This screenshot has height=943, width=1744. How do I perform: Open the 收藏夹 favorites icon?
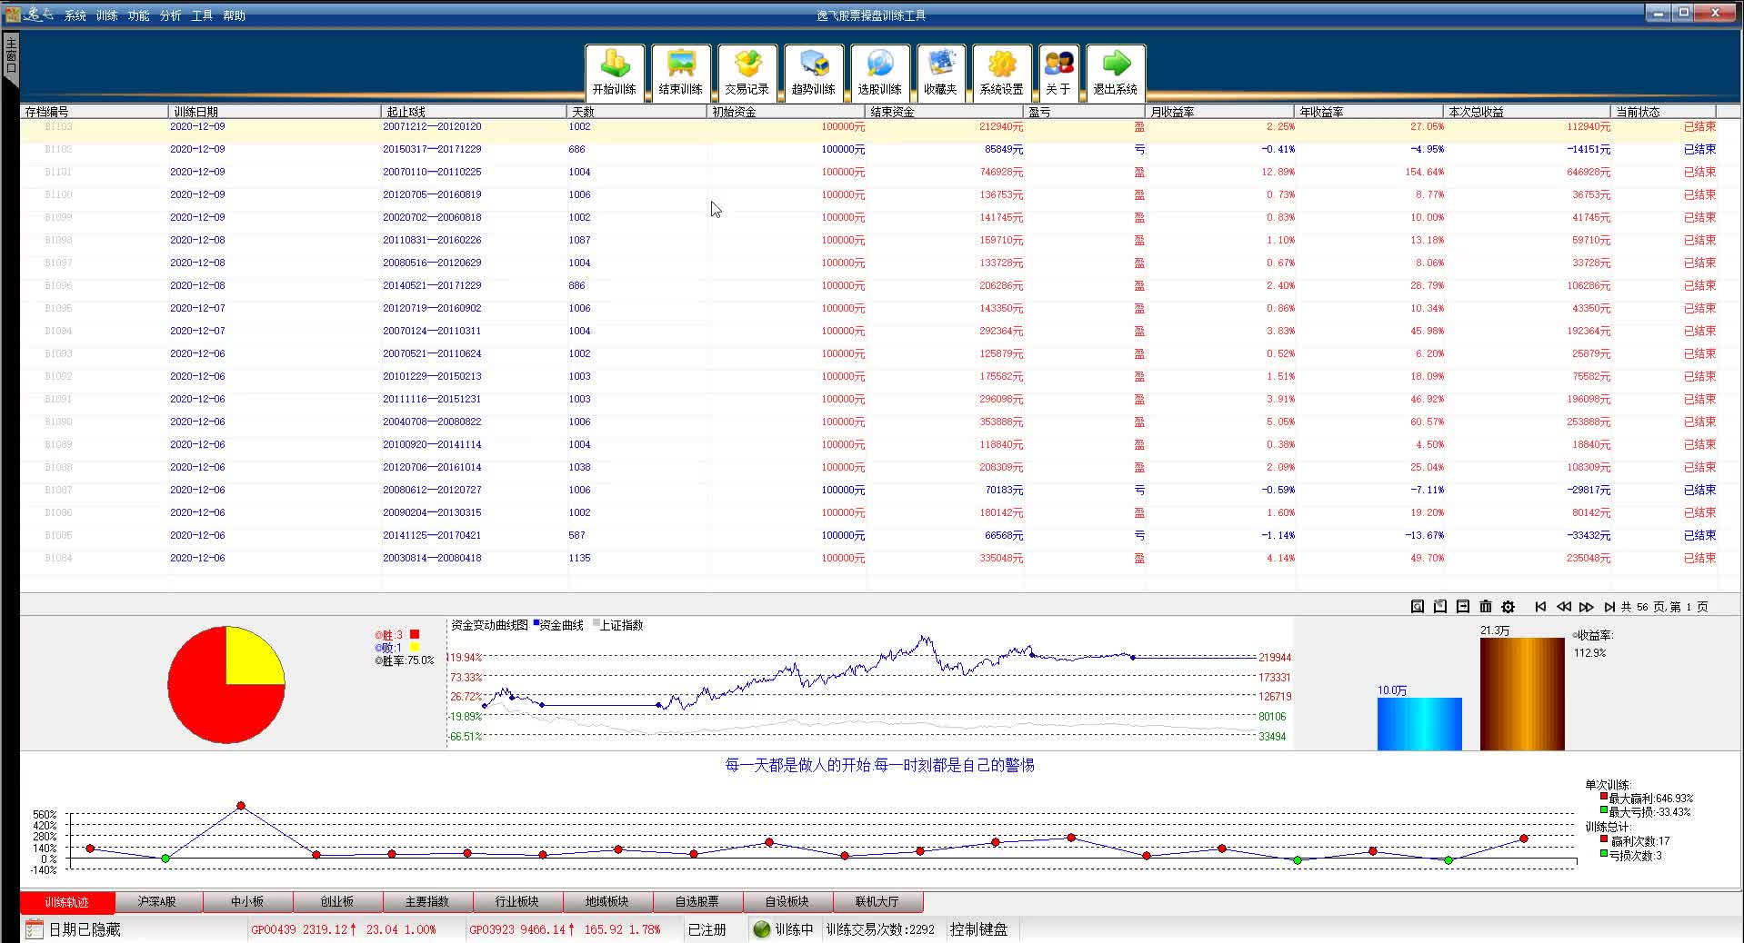941,72
